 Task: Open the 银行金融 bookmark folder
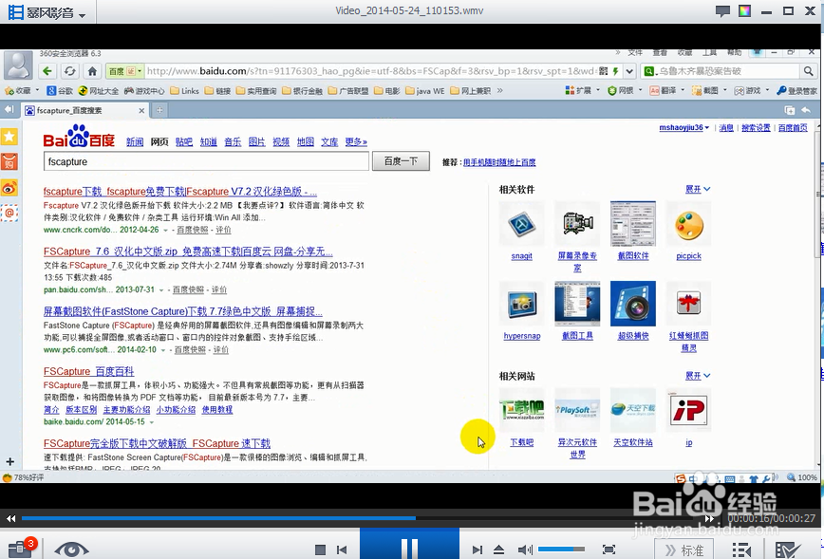[x=303, y=91]
